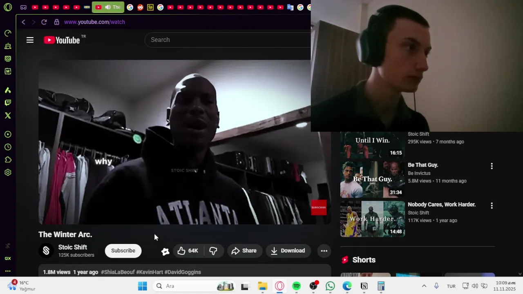Open the YouTube guide hamburger menu
Screen dimensions: 523x294
30,40
